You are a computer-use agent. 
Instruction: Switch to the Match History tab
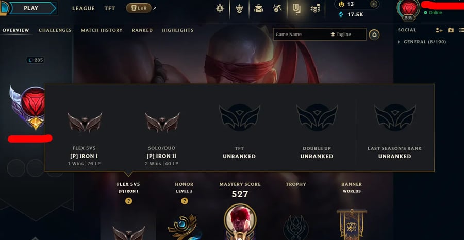102,30
